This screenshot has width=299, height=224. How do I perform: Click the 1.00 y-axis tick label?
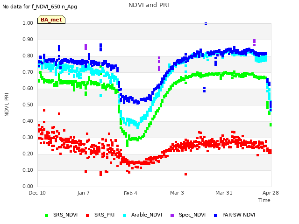[x=28, y=23]
